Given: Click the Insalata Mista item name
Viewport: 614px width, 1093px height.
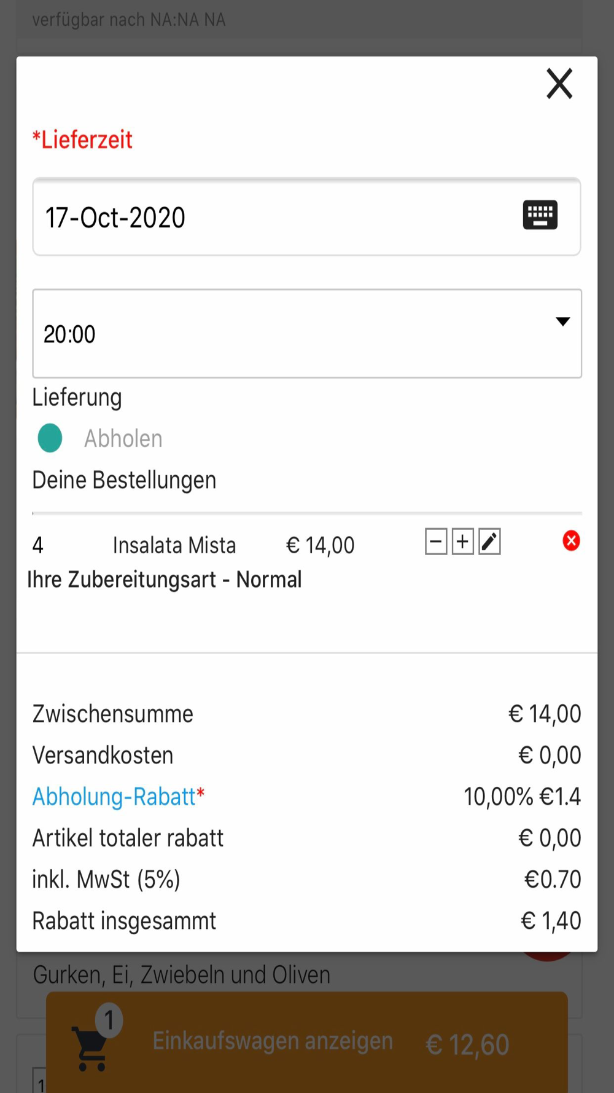Looking at the screenshot, I should [x=174, y=545].
